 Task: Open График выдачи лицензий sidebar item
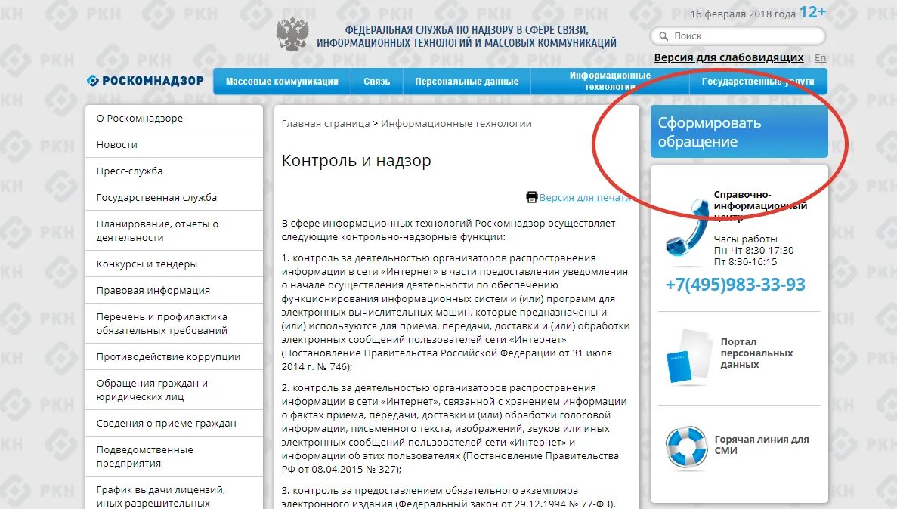(174, 494)
